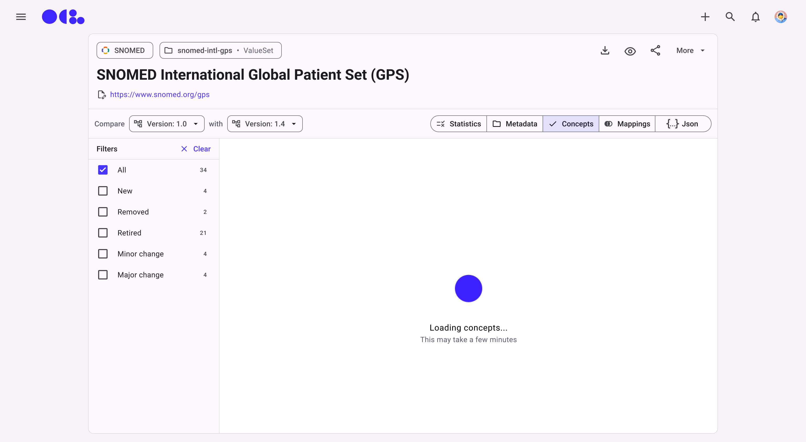Screen dimensions: 806x442
Task: Open the hamburger navigation menu
Action: point(21,17)
